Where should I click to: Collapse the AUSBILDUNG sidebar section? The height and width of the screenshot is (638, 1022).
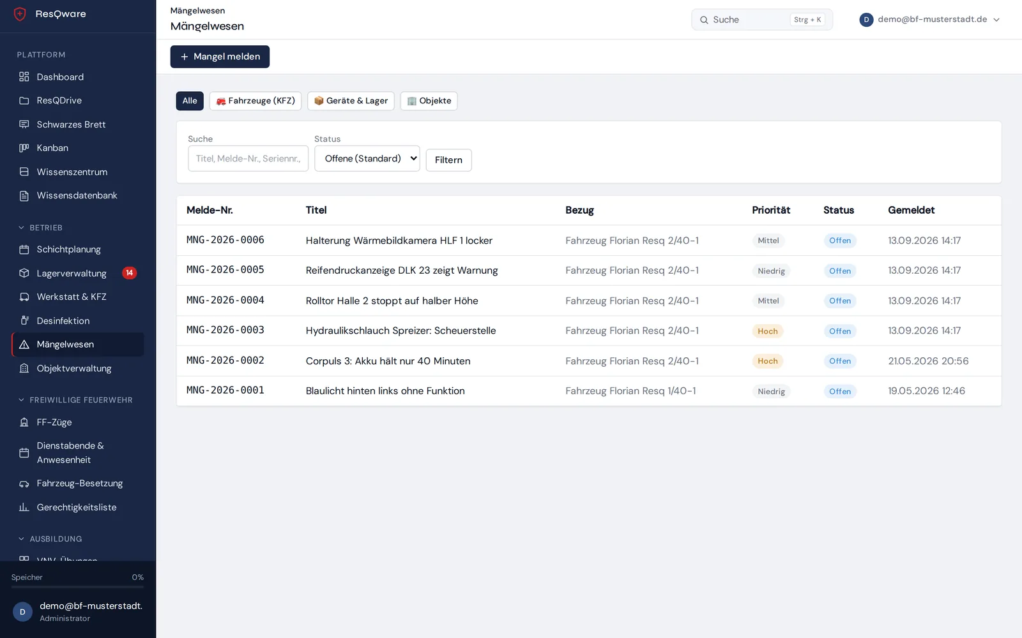point(49,539)
